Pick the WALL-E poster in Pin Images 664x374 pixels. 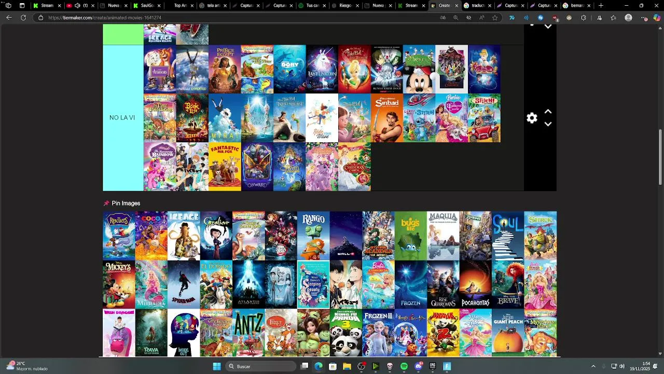pos(345,235)
